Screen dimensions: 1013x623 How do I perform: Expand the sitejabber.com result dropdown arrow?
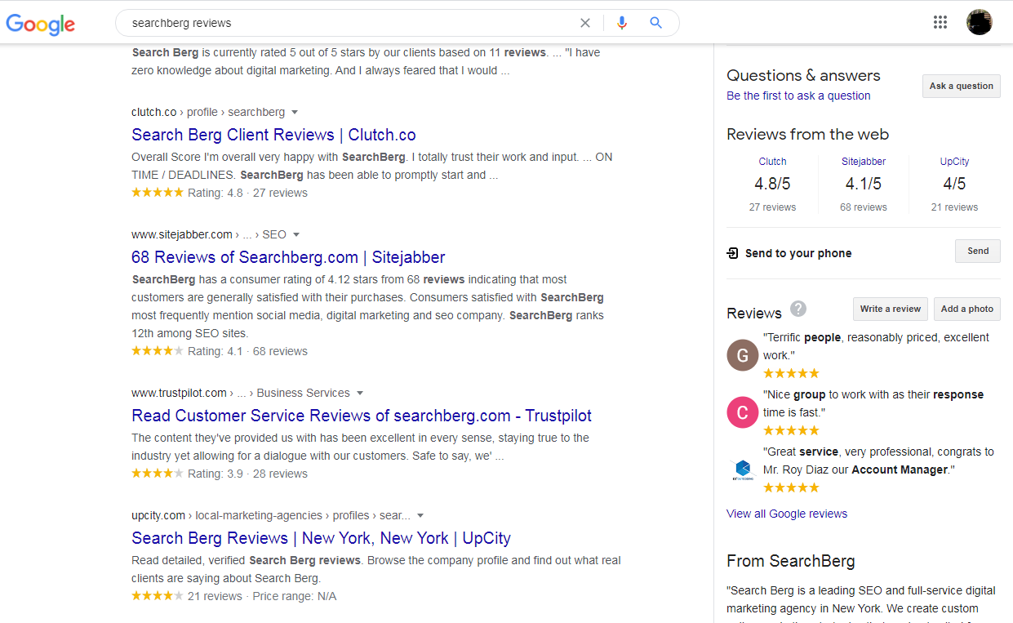click(x=296, y=234)
